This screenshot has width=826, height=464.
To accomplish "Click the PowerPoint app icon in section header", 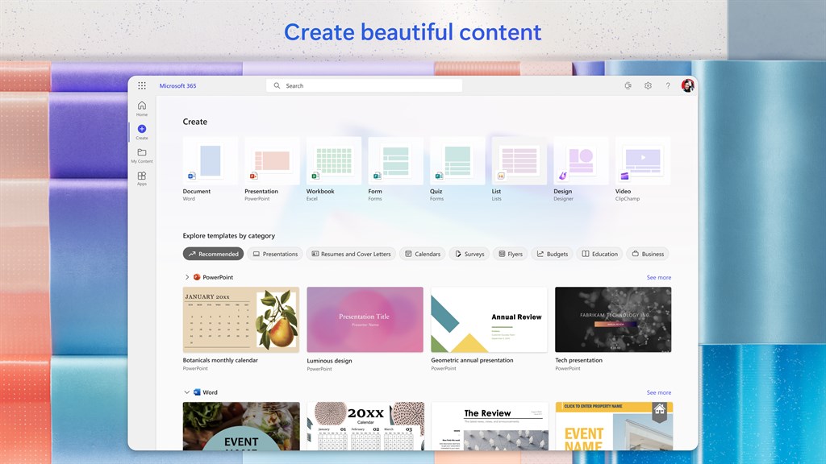I will (x=197, y=277).
